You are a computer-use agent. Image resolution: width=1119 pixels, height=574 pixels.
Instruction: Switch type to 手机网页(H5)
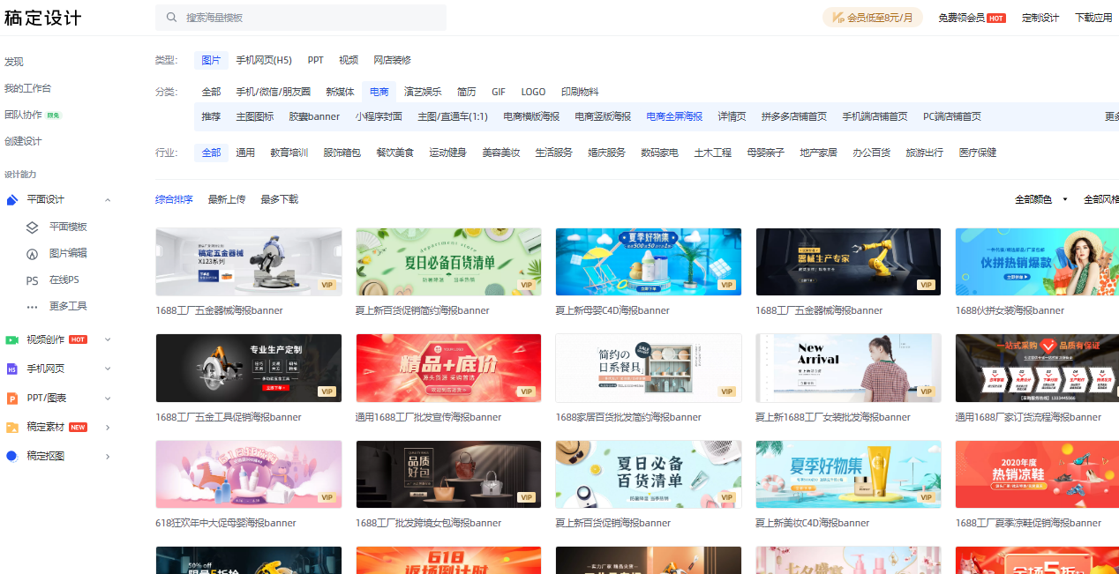click(264, 60)
